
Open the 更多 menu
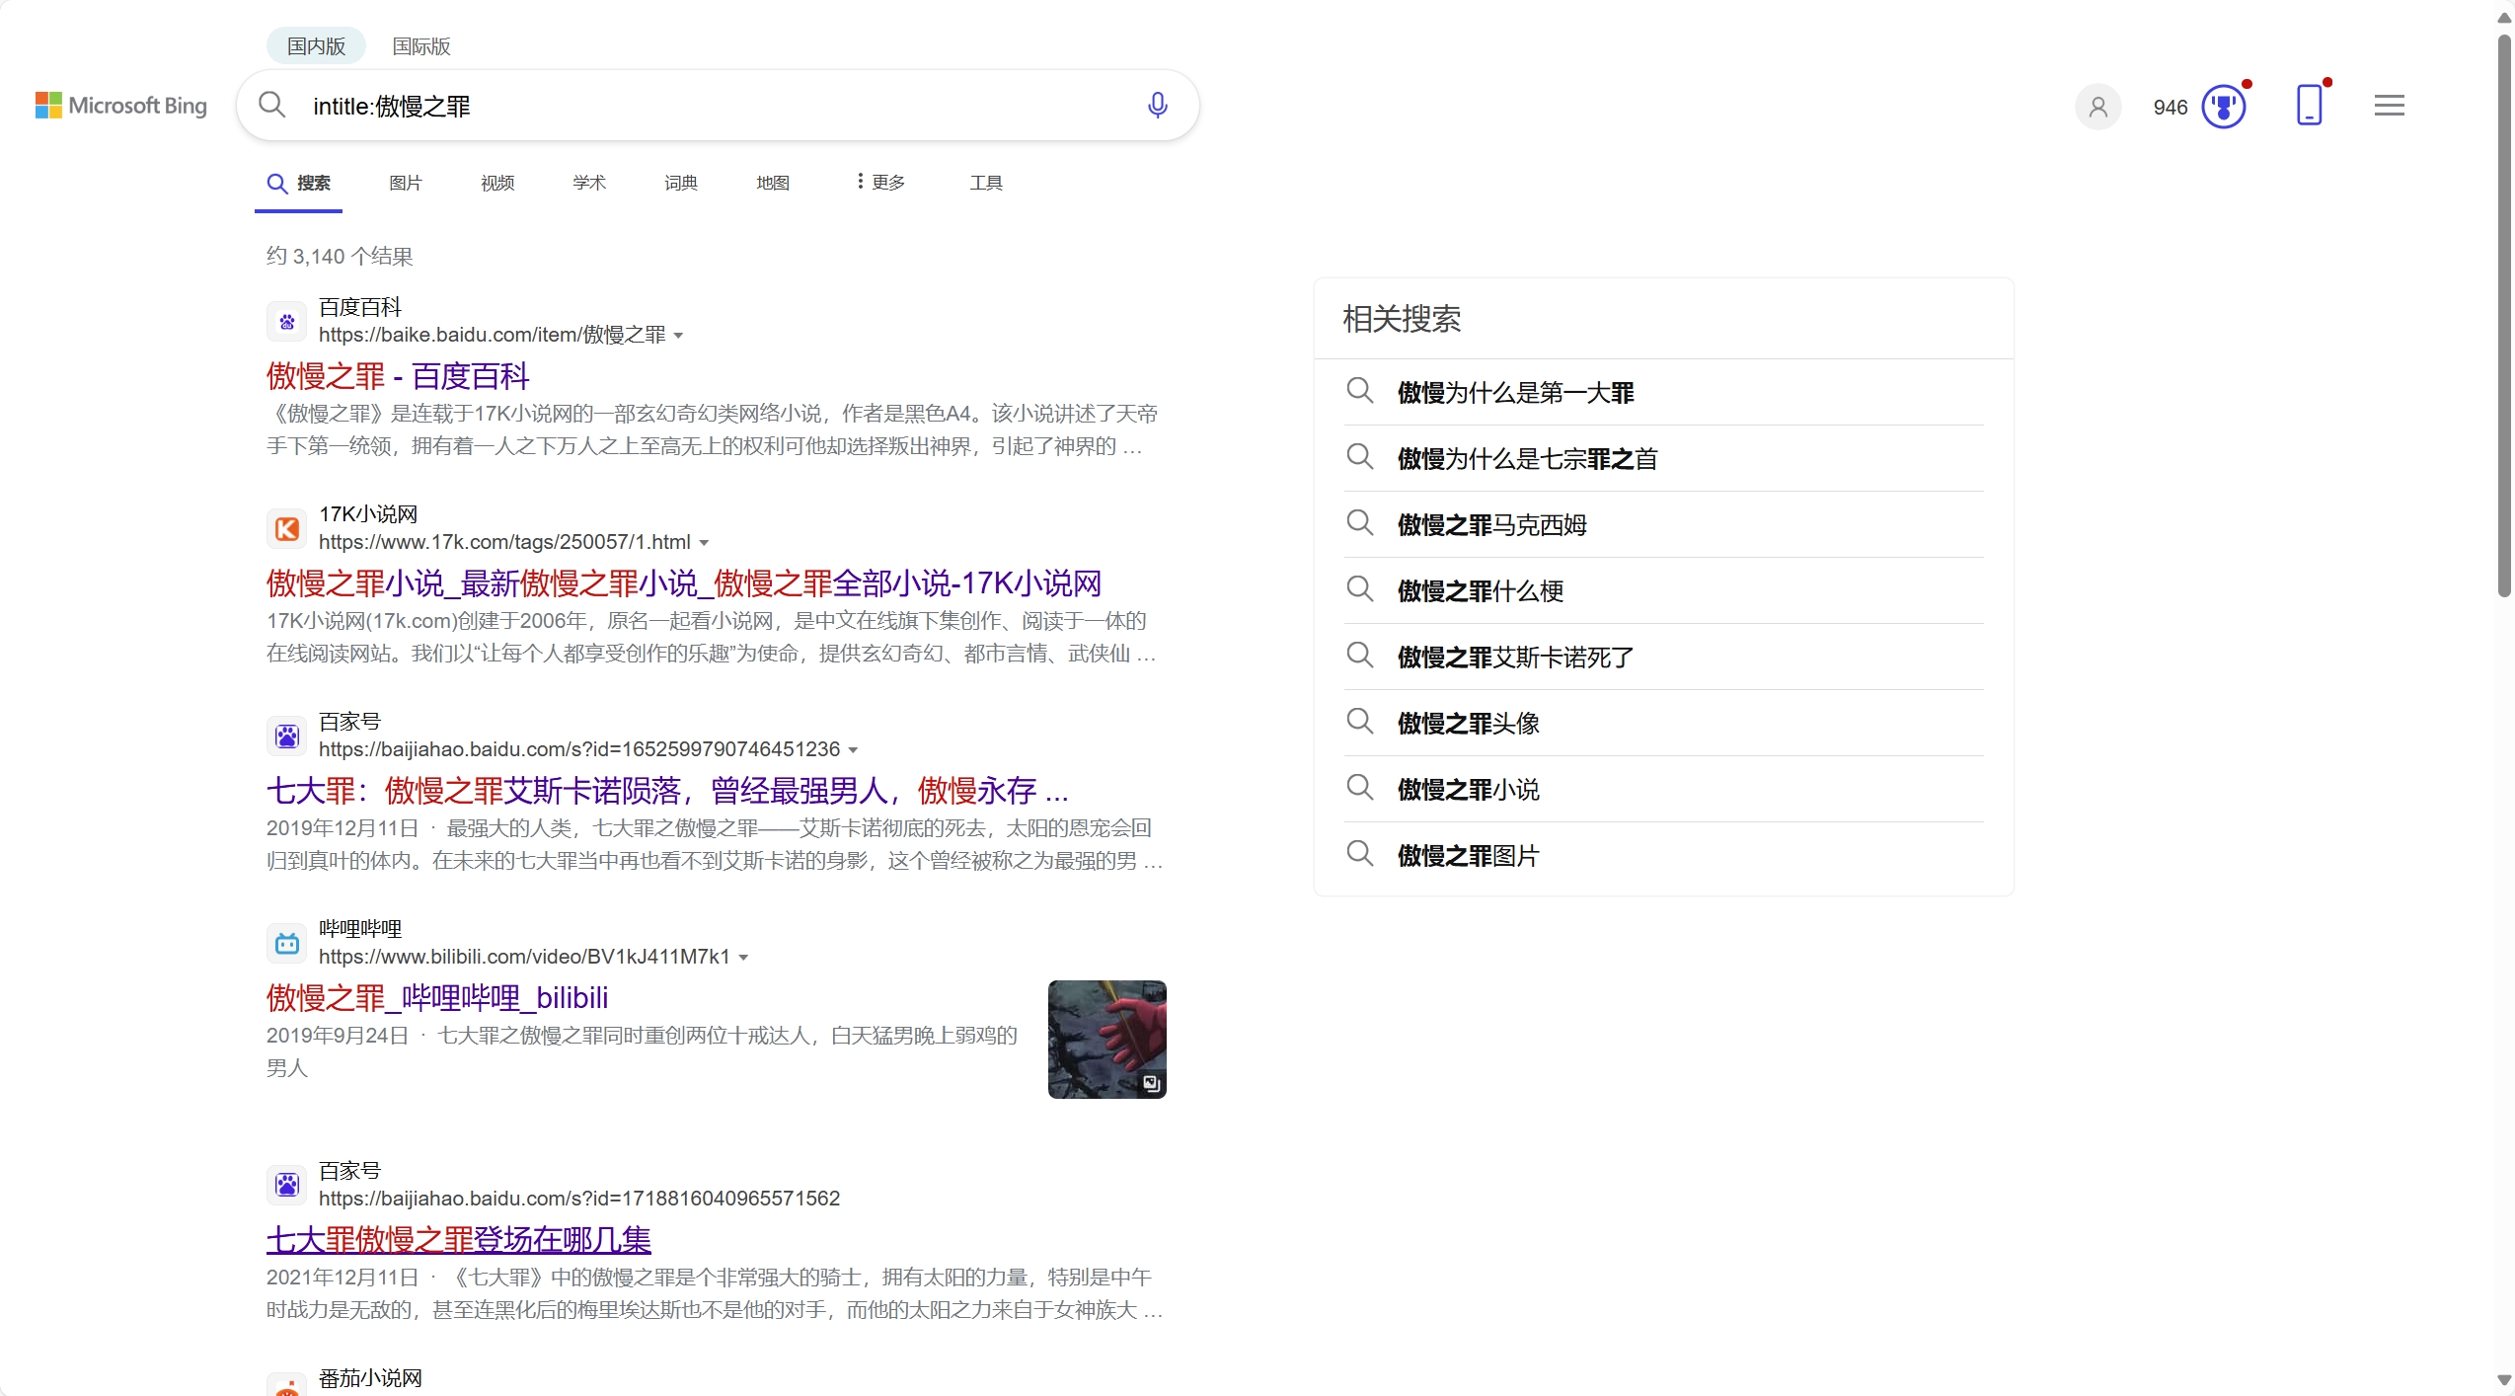tap(880, 182)
